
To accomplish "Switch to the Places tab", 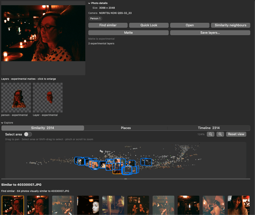I will pyautogui.click(x=126, y=128).
